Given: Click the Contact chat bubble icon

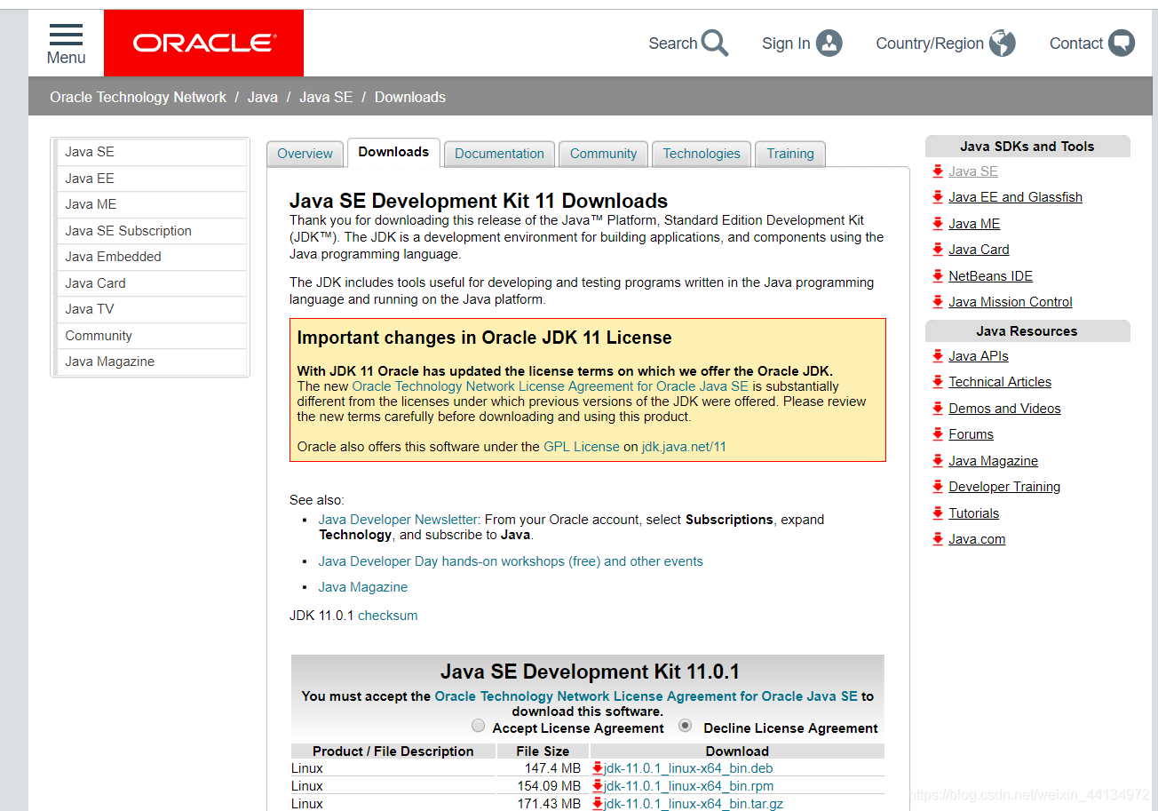Looking at the screenshot, I should point(1122,43).
